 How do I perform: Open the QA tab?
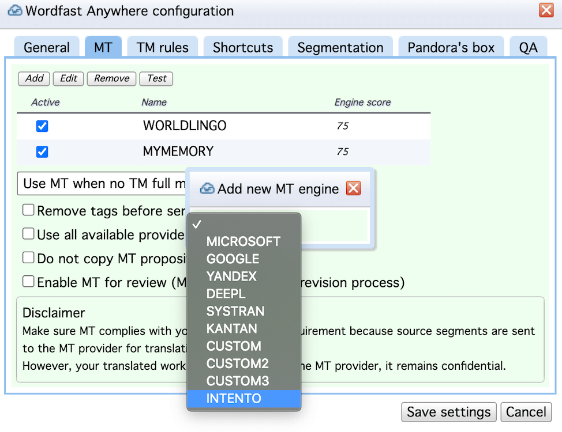pos(529,47)
